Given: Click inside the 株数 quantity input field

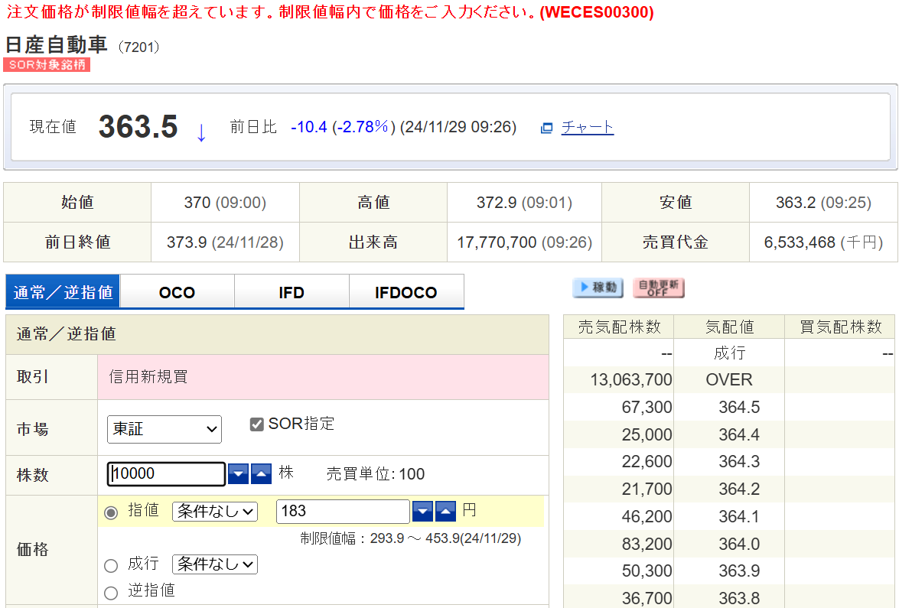Looking at the screenshot, I should [x=165, y=473].
